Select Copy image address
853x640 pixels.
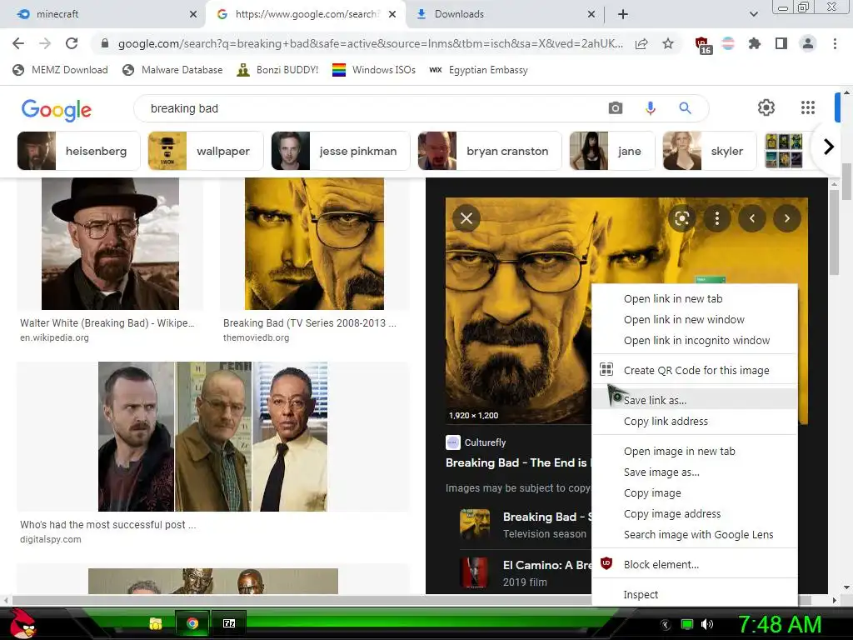(x=694, y=513)
